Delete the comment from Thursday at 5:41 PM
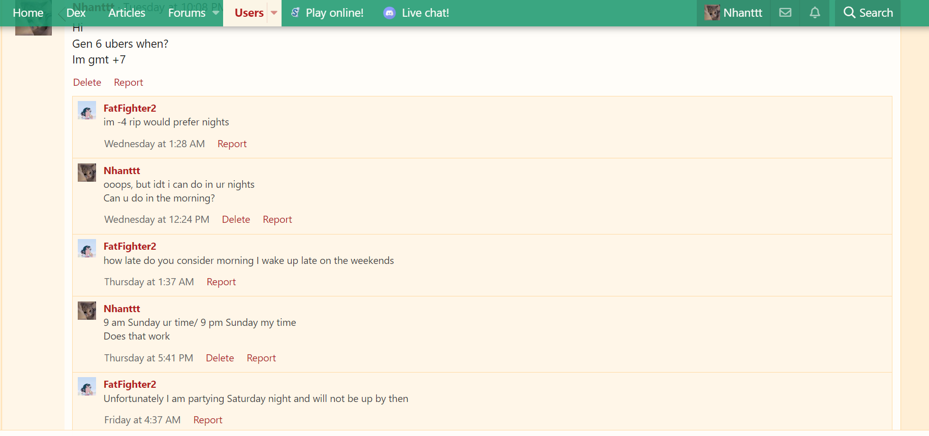 pyautogui.click(x=220, y=358)
